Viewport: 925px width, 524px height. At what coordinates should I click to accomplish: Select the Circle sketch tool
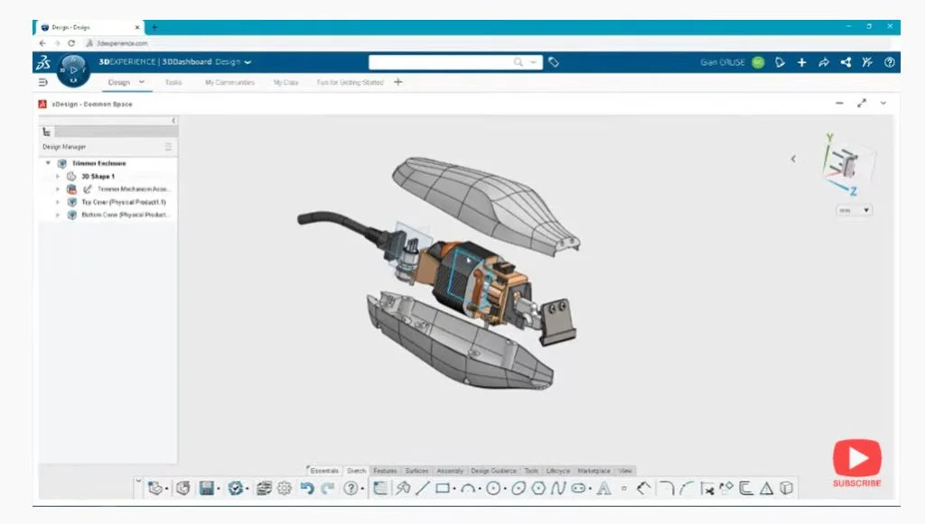(495, 488)
